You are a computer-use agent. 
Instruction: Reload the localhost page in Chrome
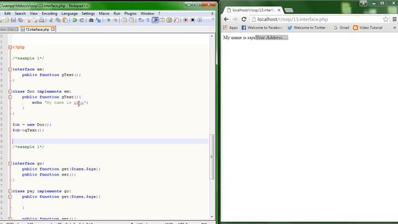(x=244, y=19)
